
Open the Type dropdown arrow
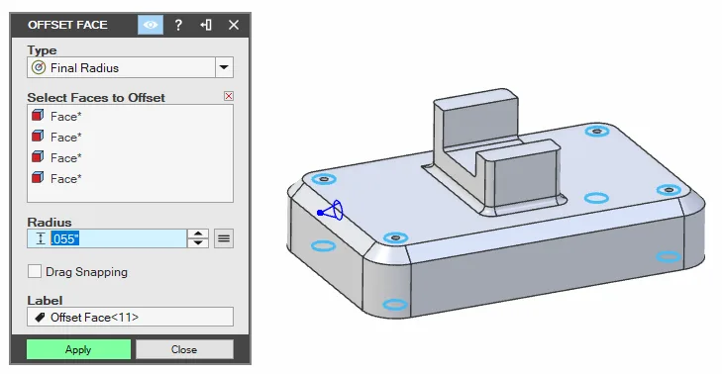point(224,67)
